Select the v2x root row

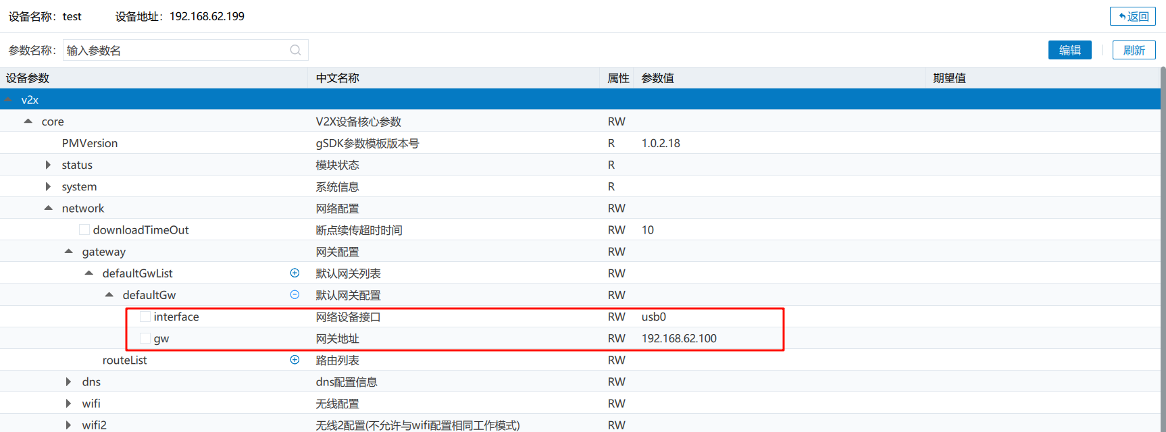(30, 100)
